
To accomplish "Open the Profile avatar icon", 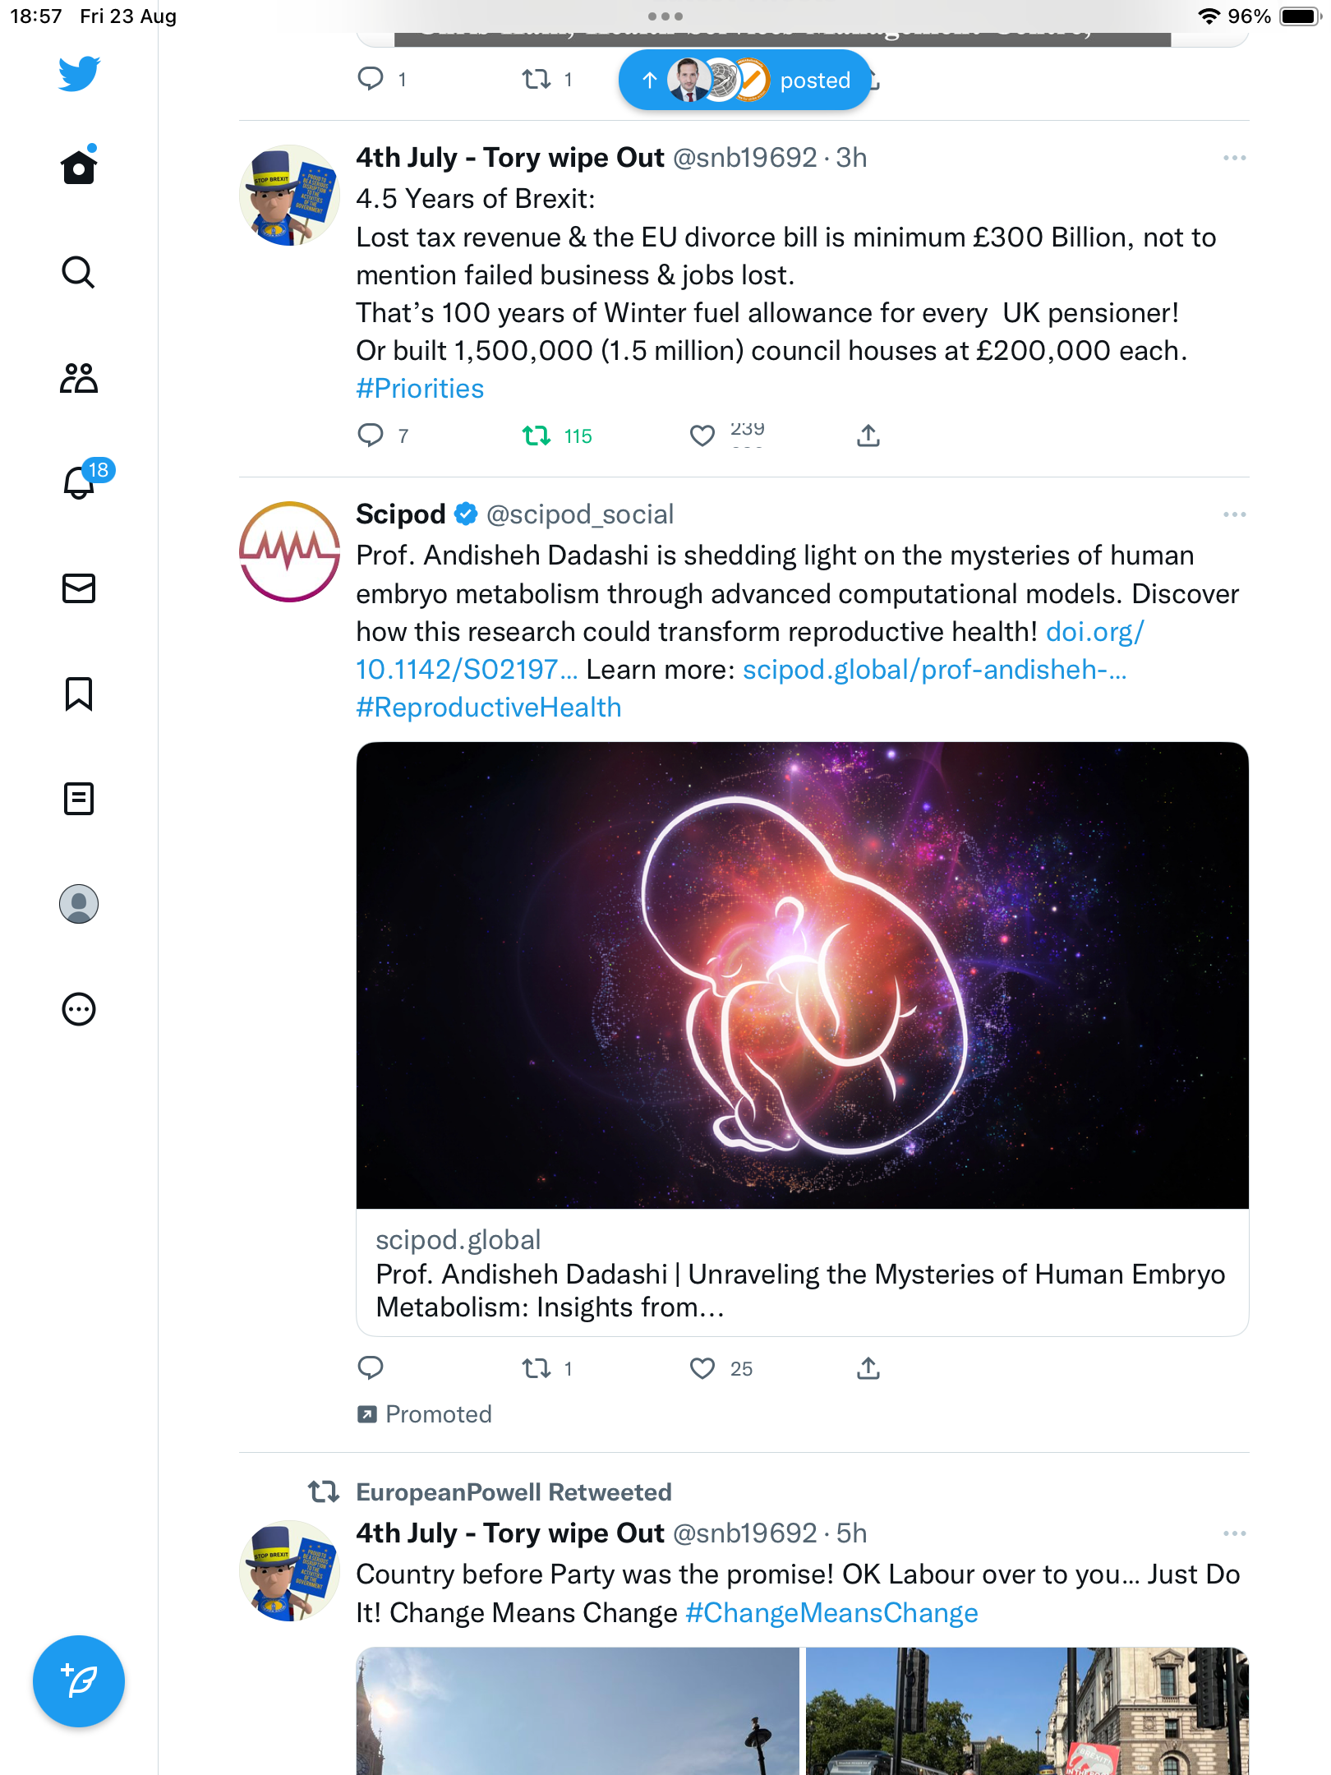I will tap(79, 904).
